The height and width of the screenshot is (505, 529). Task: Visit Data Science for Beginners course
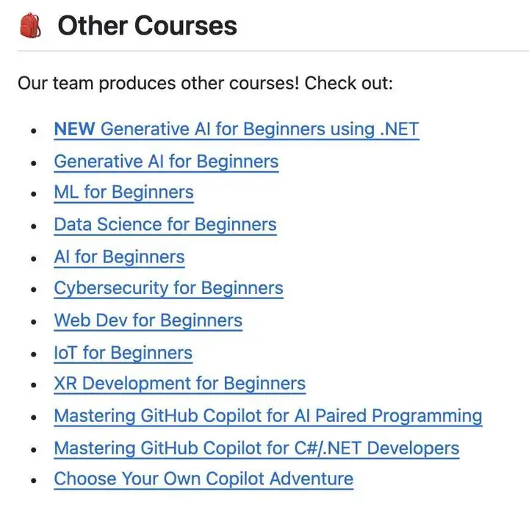click(x=165, y=225)
